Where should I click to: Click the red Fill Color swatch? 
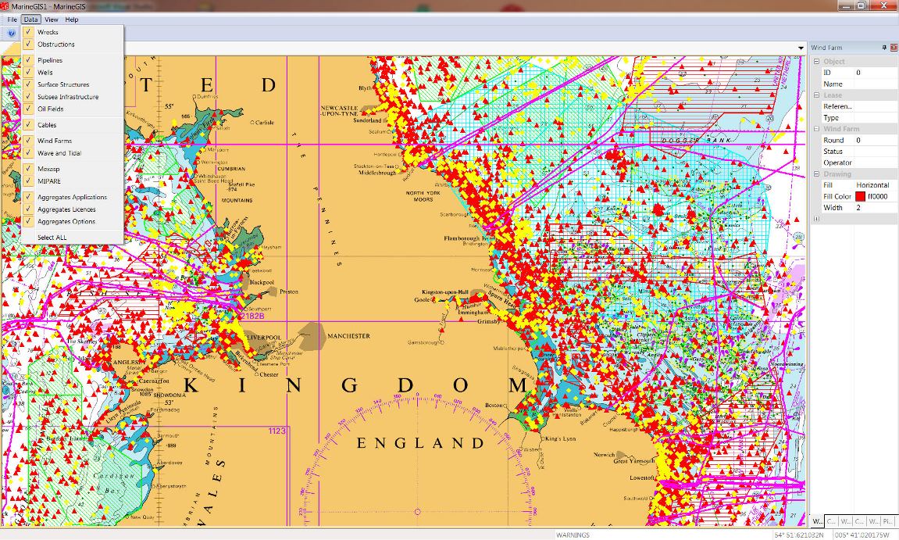[x=860, y=197]
